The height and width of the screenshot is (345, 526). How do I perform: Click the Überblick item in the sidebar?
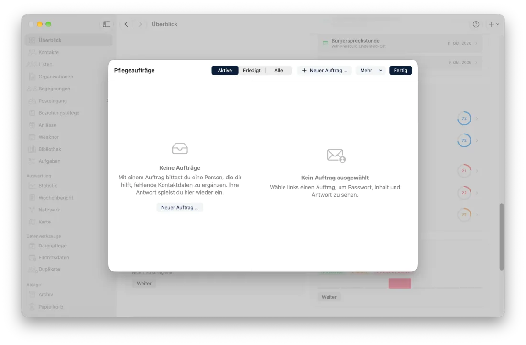pos(69,40)
